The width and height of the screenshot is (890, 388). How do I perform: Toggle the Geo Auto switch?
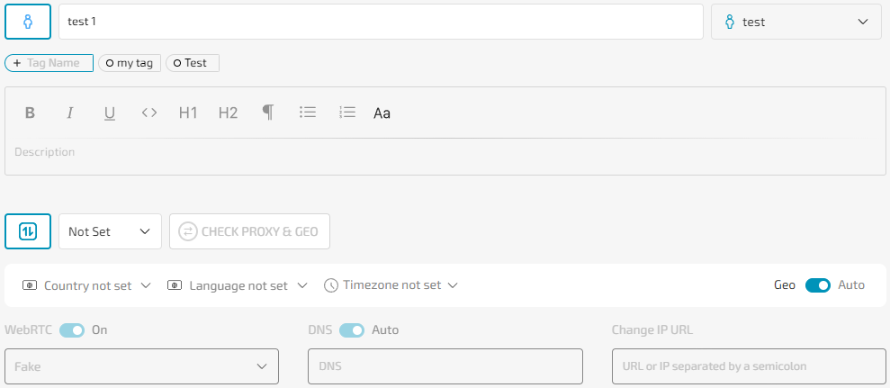pos(818,285)
